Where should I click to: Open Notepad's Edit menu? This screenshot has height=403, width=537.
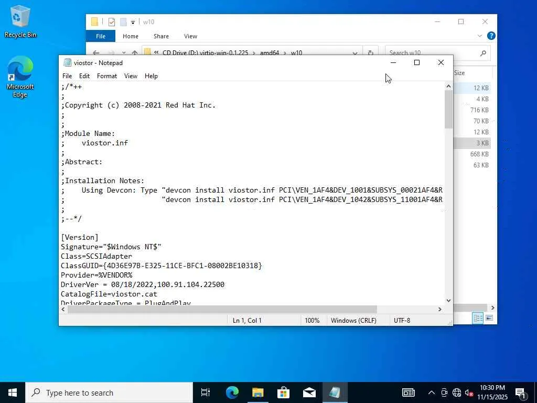(x=84, y=76)
